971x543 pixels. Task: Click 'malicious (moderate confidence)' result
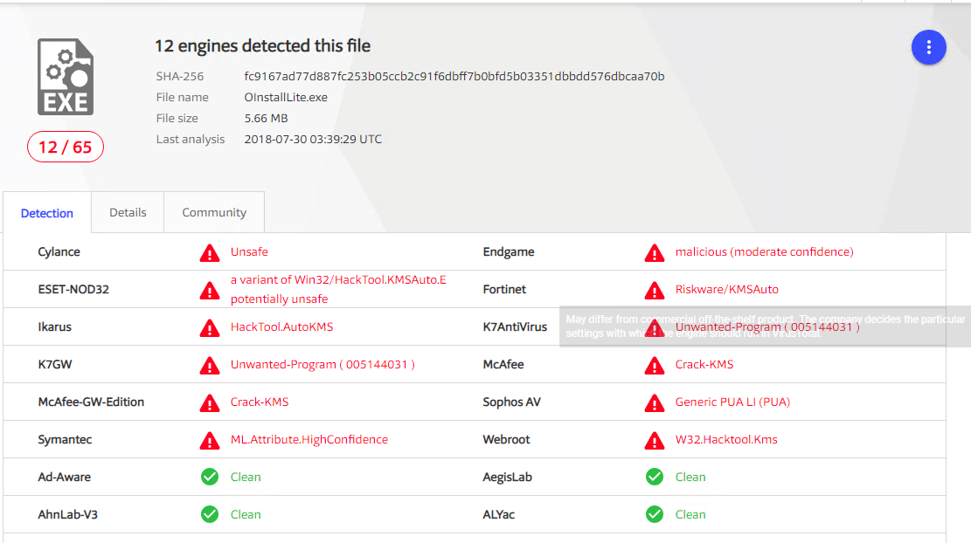[764, 251]
